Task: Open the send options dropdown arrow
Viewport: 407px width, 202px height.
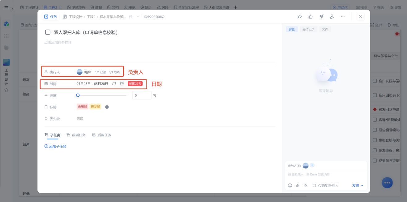Action: point(362,185)
